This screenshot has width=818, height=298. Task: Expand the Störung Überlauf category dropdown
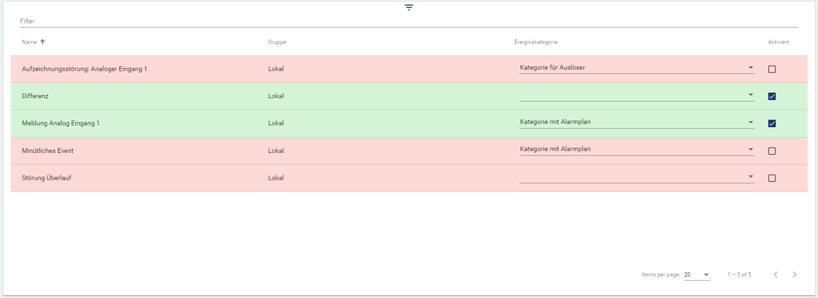click(636, 177)
